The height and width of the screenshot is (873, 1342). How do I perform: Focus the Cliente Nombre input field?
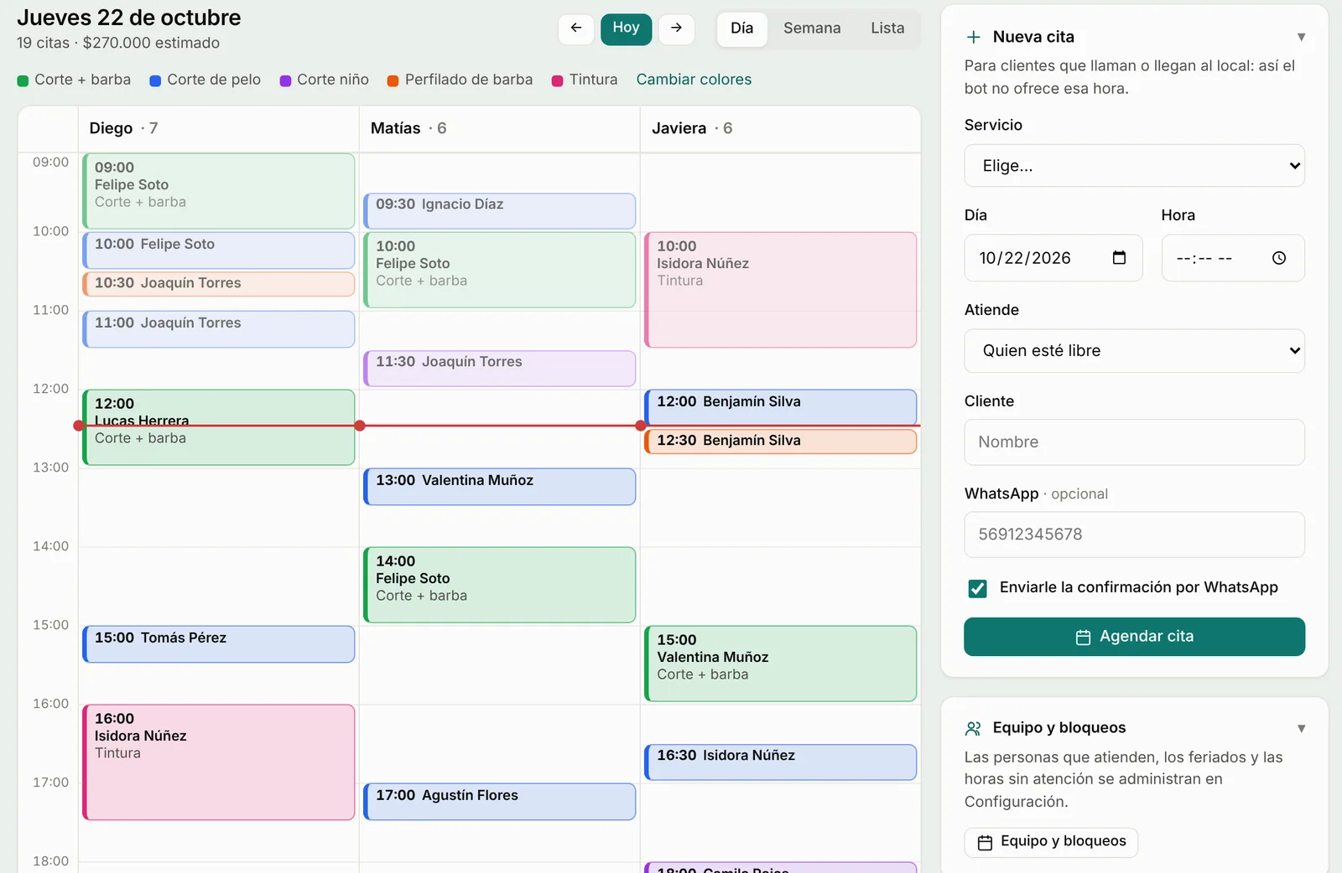click(1134, 442)
